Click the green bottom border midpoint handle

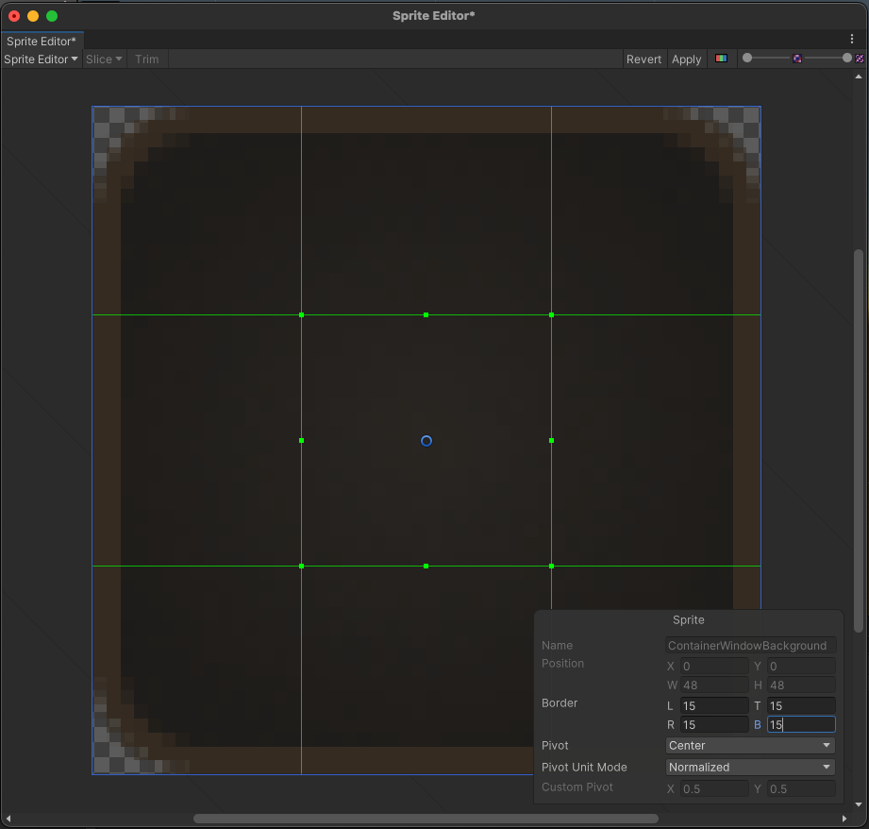click(426, 567)
